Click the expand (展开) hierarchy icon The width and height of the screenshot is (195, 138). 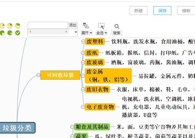pos(86,26)
